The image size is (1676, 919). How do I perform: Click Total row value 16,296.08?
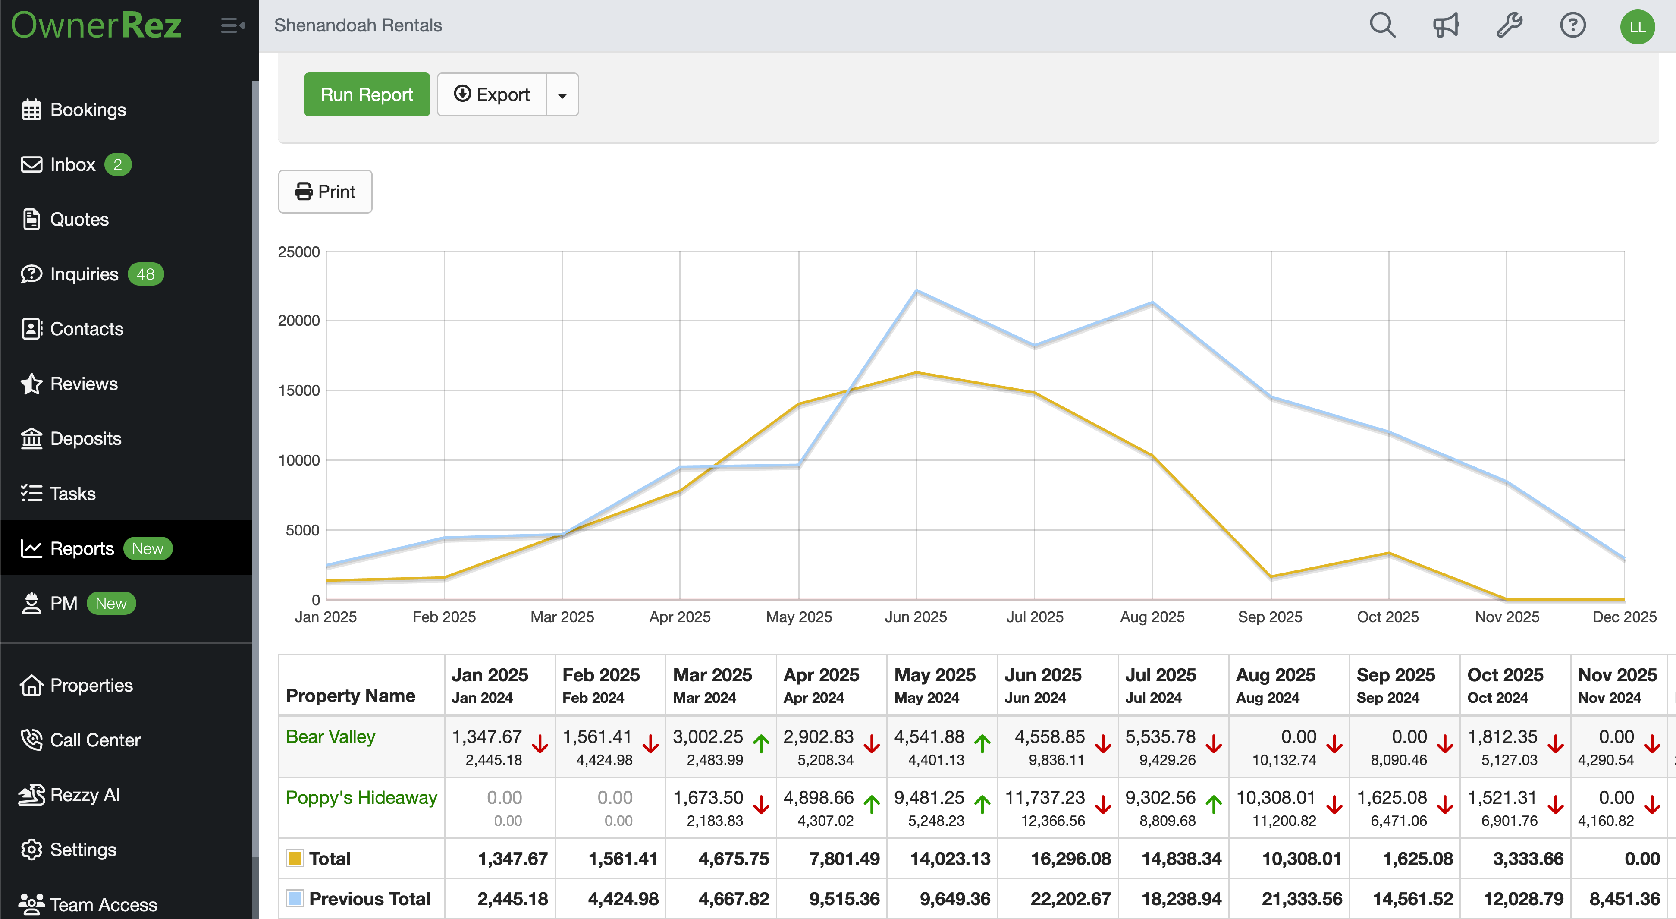(1071, 859)
